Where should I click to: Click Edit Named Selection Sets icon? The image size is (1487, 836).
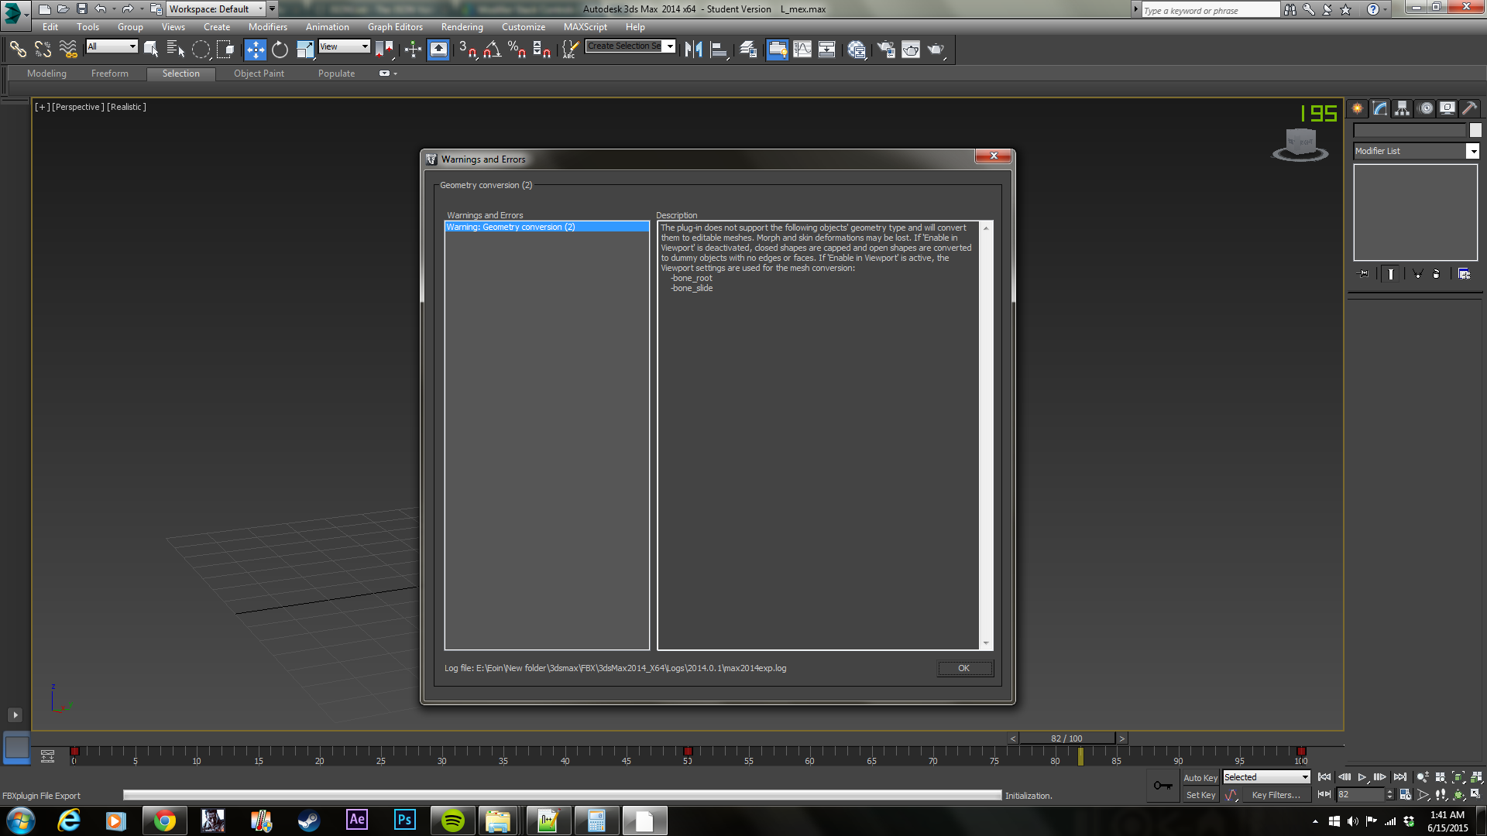(570, 50)
